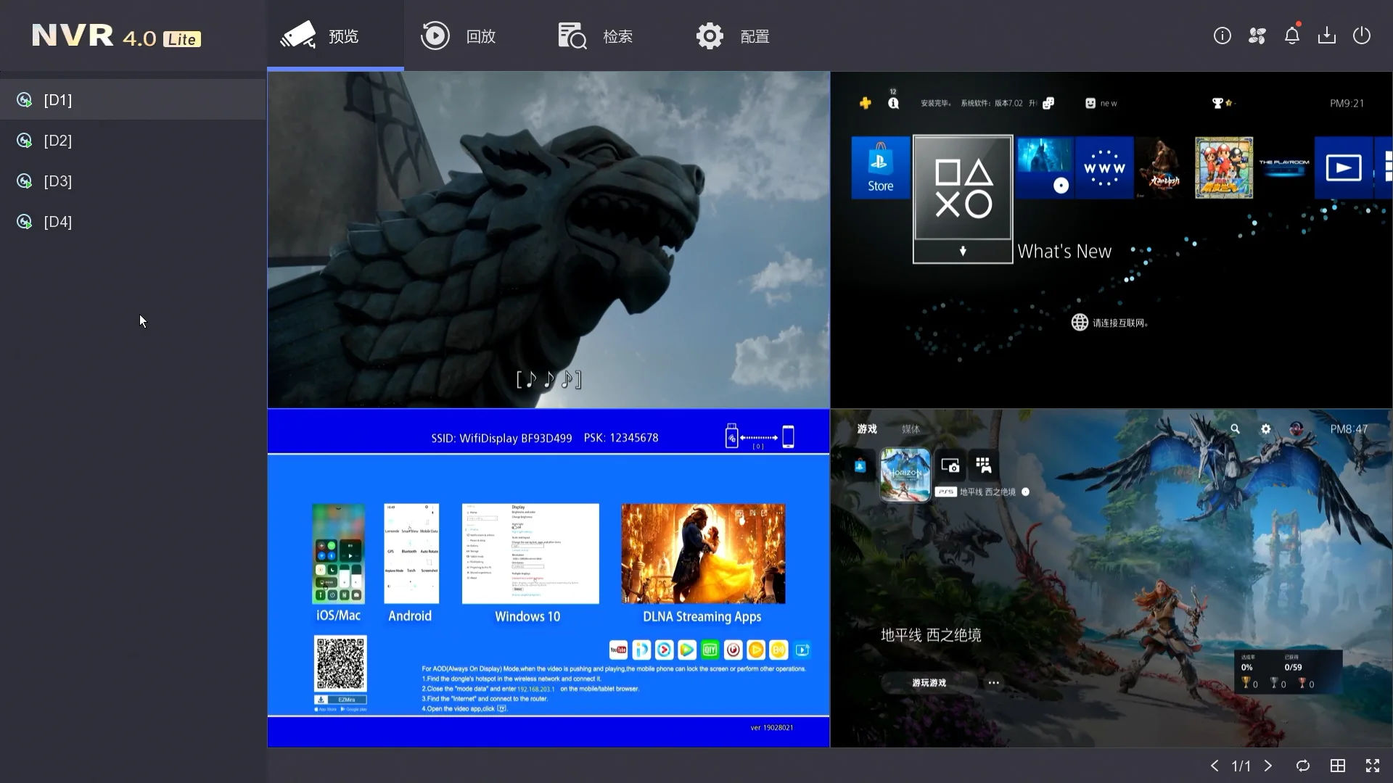1393x783 pixels.
Task: Select channel [D1] in the sidebar
Action: point(133,100)
